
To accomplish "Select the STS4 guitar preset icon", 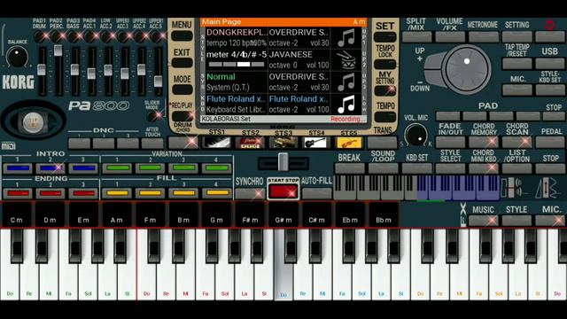I will tap(316, 143).
